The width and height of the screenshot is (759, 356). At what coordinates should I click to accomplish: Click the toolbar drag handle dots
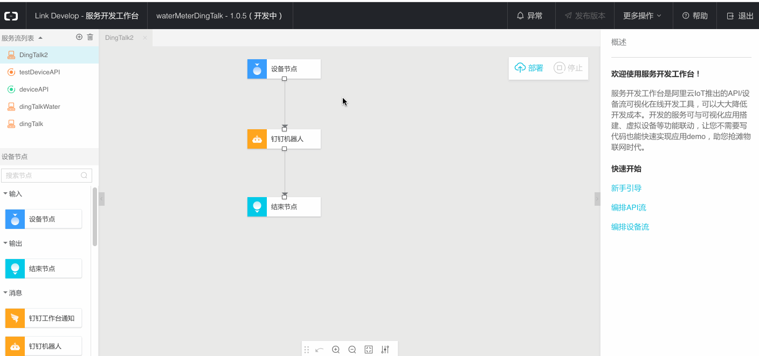point(307,350)
